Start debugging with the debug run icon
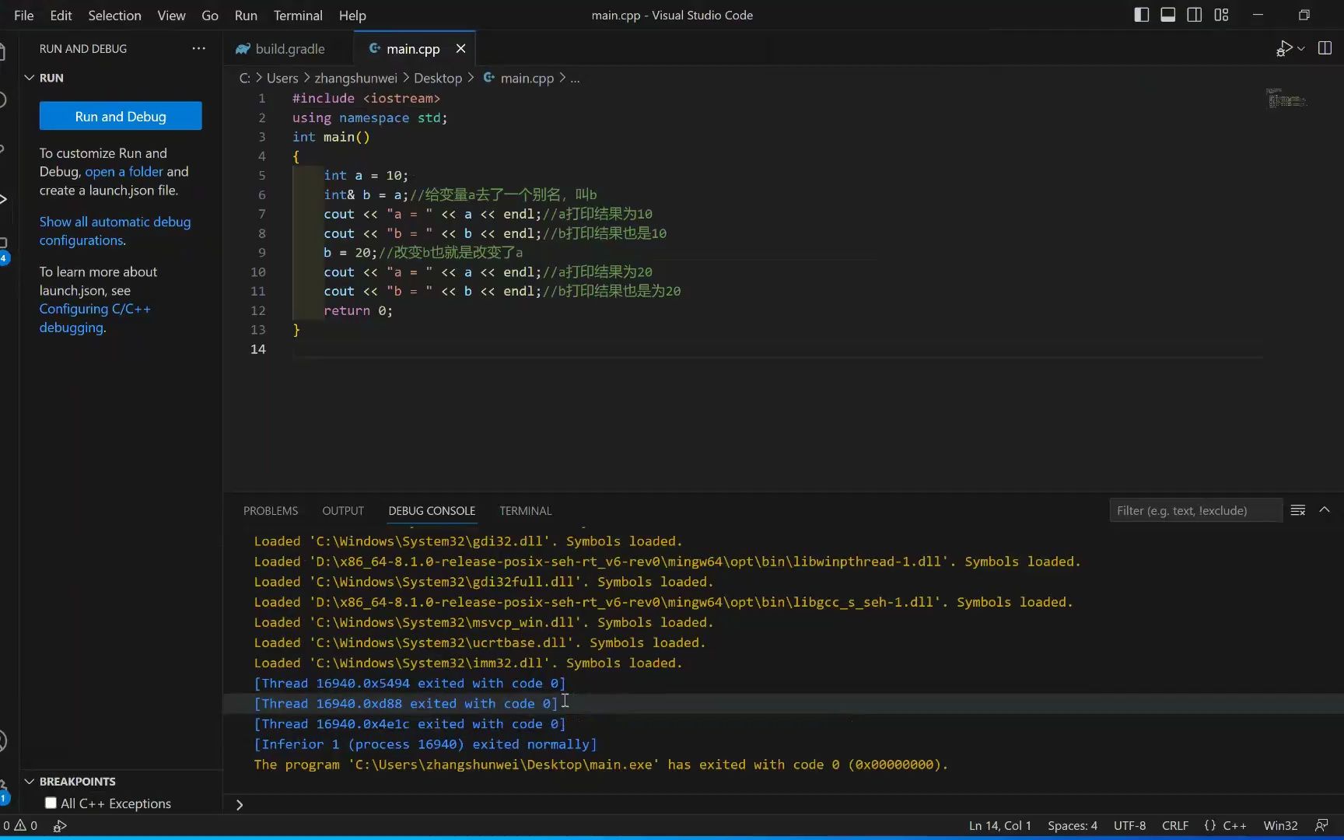This screenshot has height=840, width=1344. tap(1283, 48)
